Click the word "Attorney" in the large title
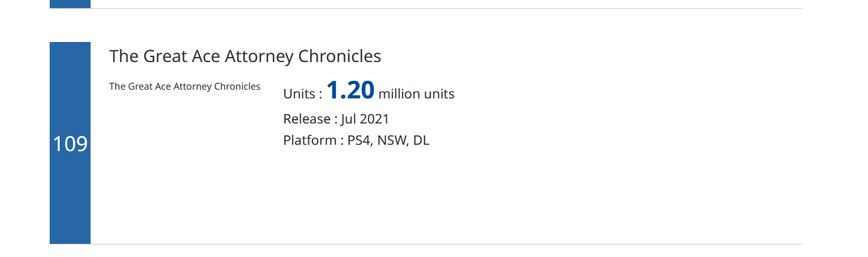868x257 pixels. point(263,56)
